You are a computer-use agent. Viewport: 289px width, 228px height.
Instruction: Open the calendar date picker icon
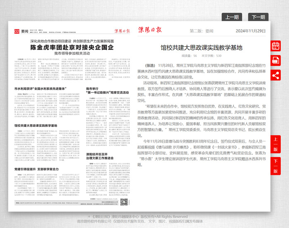(276, 46)
